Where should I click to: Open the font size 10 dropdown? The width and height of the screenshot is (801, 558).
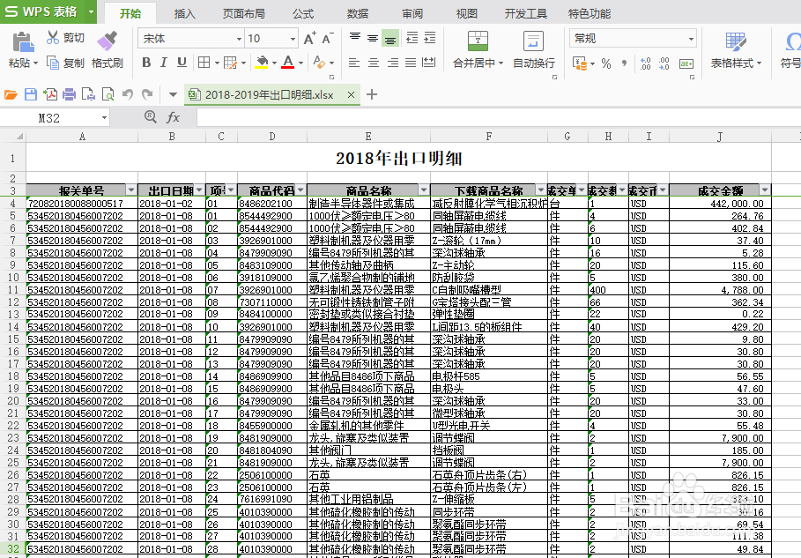(293, 39)
